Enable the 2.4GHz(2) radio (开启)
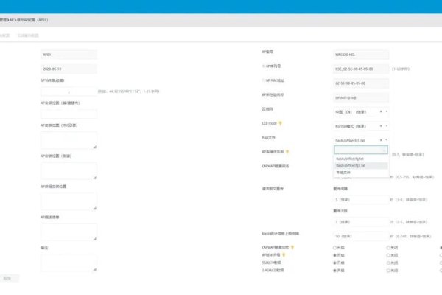The width and height of the screenshot is (442, 295). [334, 271]
